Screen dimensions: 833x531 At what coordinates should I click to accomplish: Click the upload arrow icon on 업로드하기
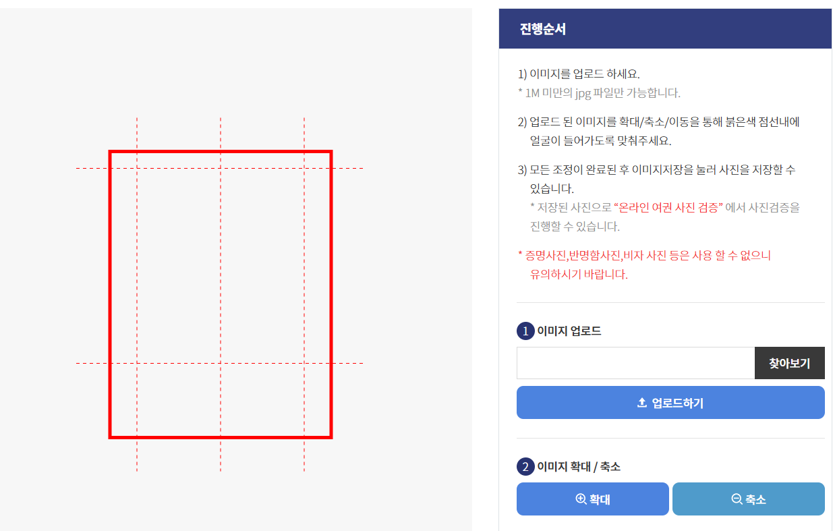tap(641, 402)
